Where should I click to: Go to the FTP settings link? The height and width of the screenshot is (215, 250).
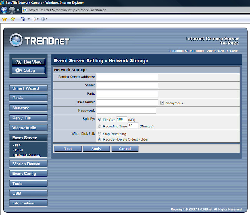[x=17, y=146]
